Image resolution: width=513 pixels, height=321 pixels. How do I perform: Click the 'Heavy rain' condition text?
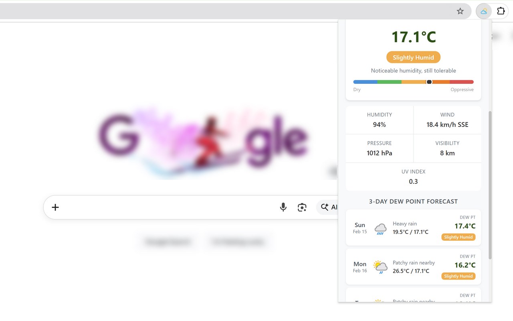tap(405, 223)
